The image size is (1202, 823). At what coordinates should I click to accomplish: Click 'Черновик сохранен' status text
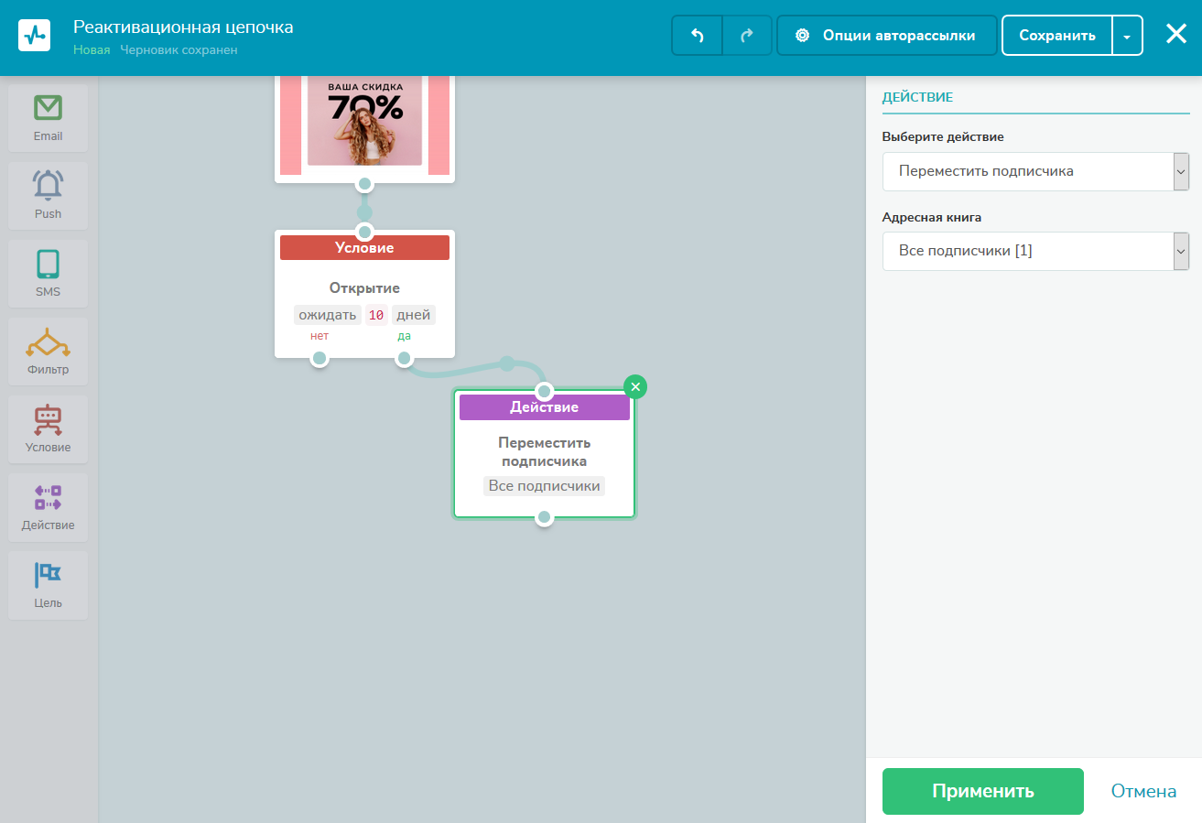[x=179, y=50]
